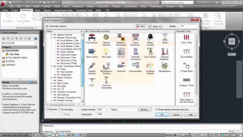Switch to the Home ribbon tab
The height and width of the screenshot is (137, 243).
point(5,10)
